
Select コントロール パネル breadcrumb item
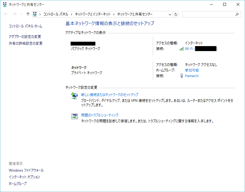[x=56, y=14]
